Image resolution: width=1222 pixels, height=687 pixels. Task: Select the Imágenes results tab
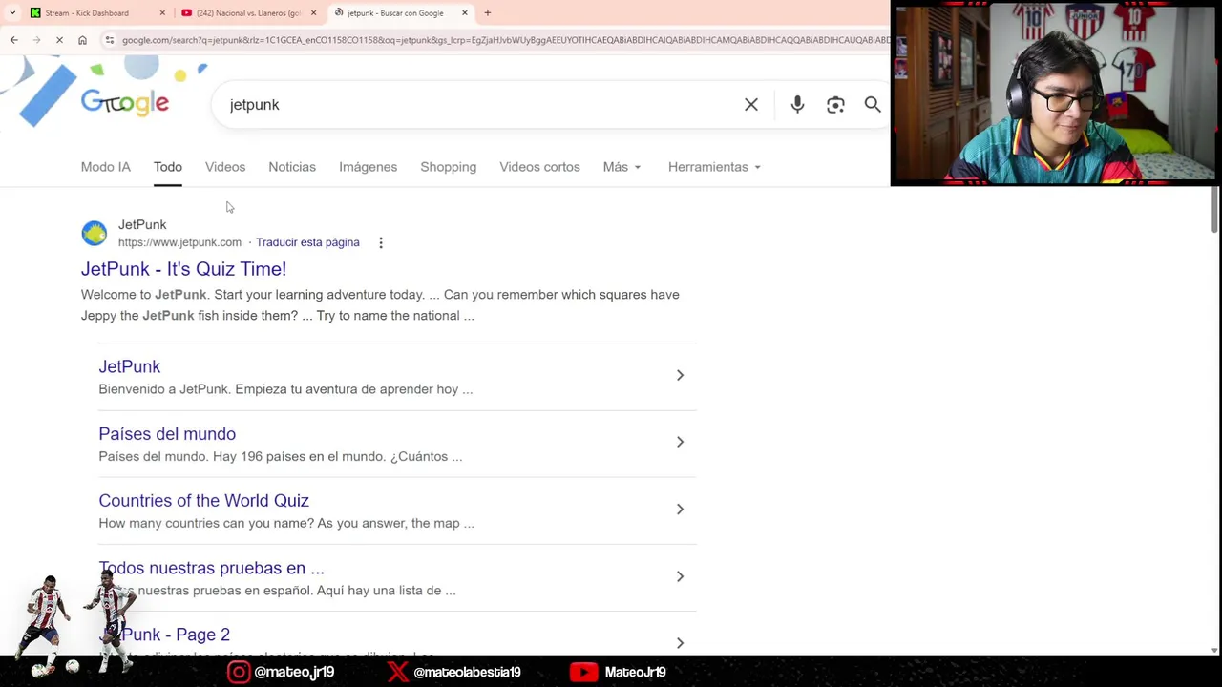click(x=368, y=167)
